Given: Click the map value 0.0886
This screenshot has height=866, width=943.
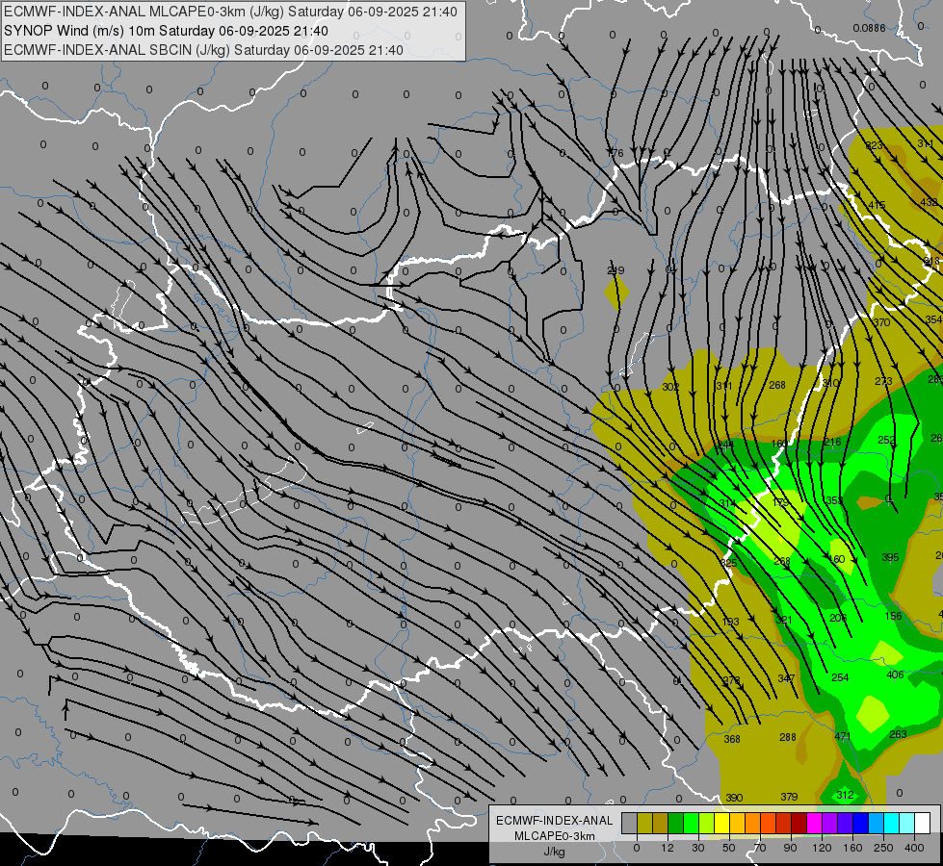Looking at the screenshot, I should (x=869, y=28).
